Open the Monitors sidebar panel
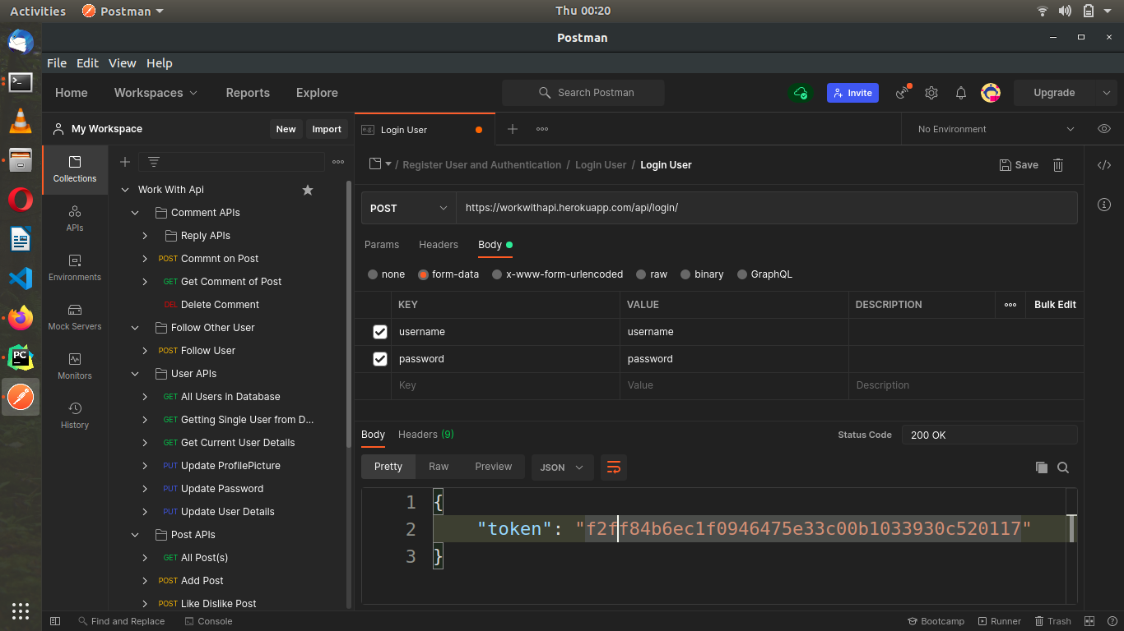 coord(75,366)
